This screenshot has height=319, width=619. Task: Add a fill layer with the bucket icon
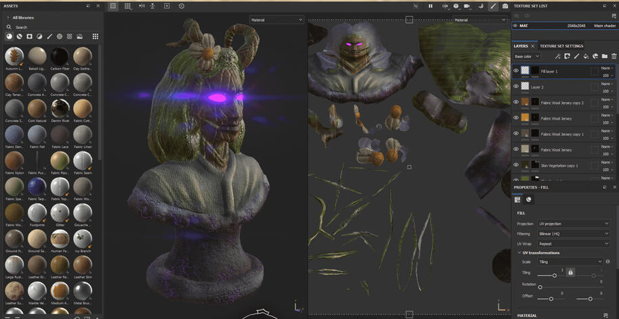(x=586, y=56)
